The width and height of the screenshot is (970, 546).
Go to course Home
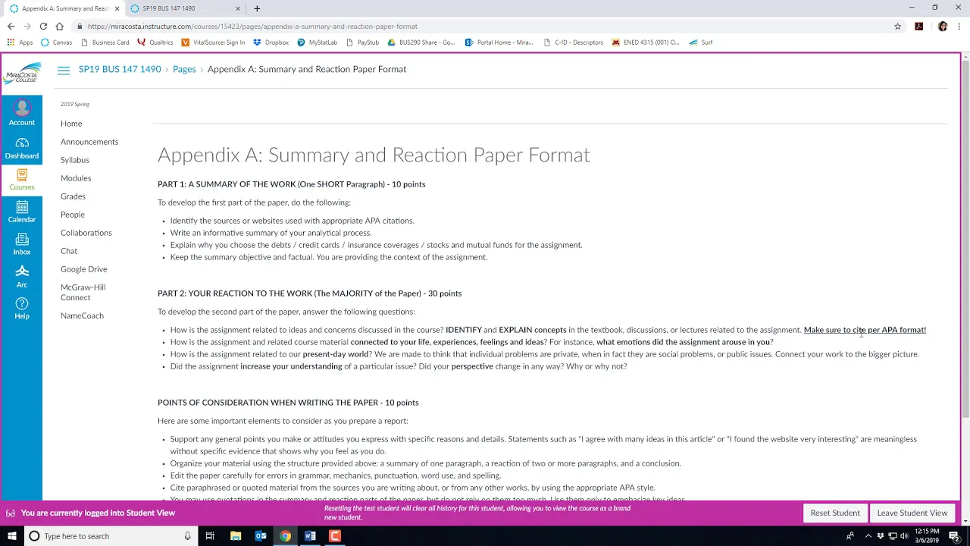click(71, 124)
